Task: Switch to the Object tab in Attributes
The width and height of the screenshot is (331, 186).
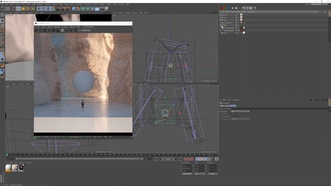Action: point(233,106)
